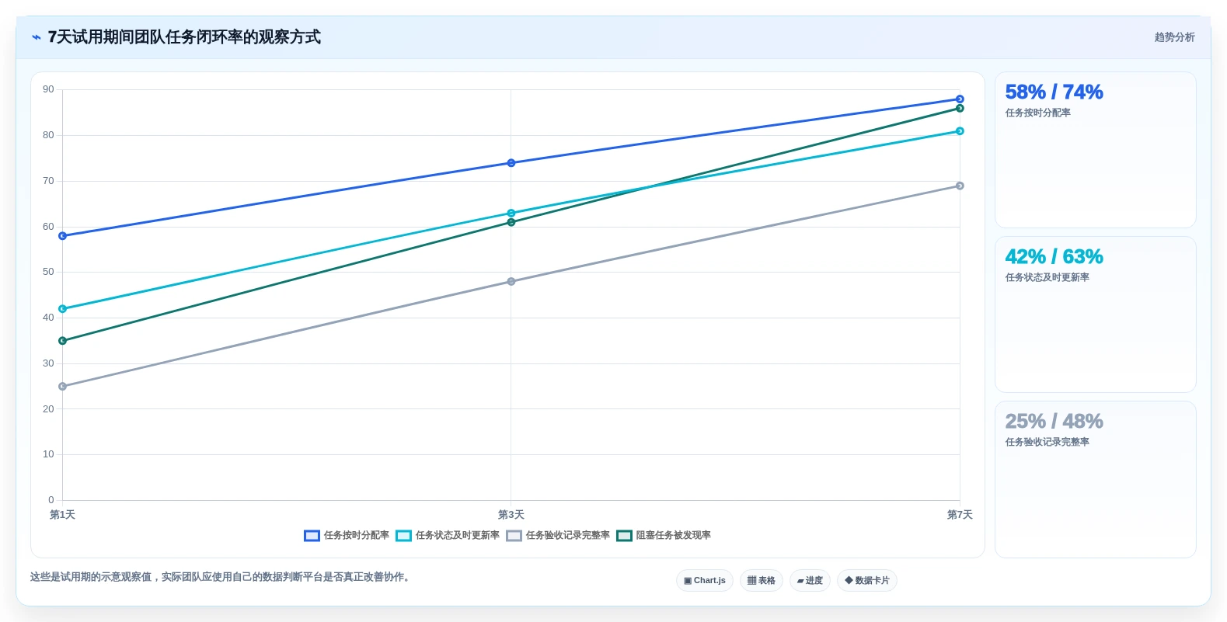1227x622 pixels.
Task: Click the 任务验收记录完整率 legend label
Action: tap(567, 536)
